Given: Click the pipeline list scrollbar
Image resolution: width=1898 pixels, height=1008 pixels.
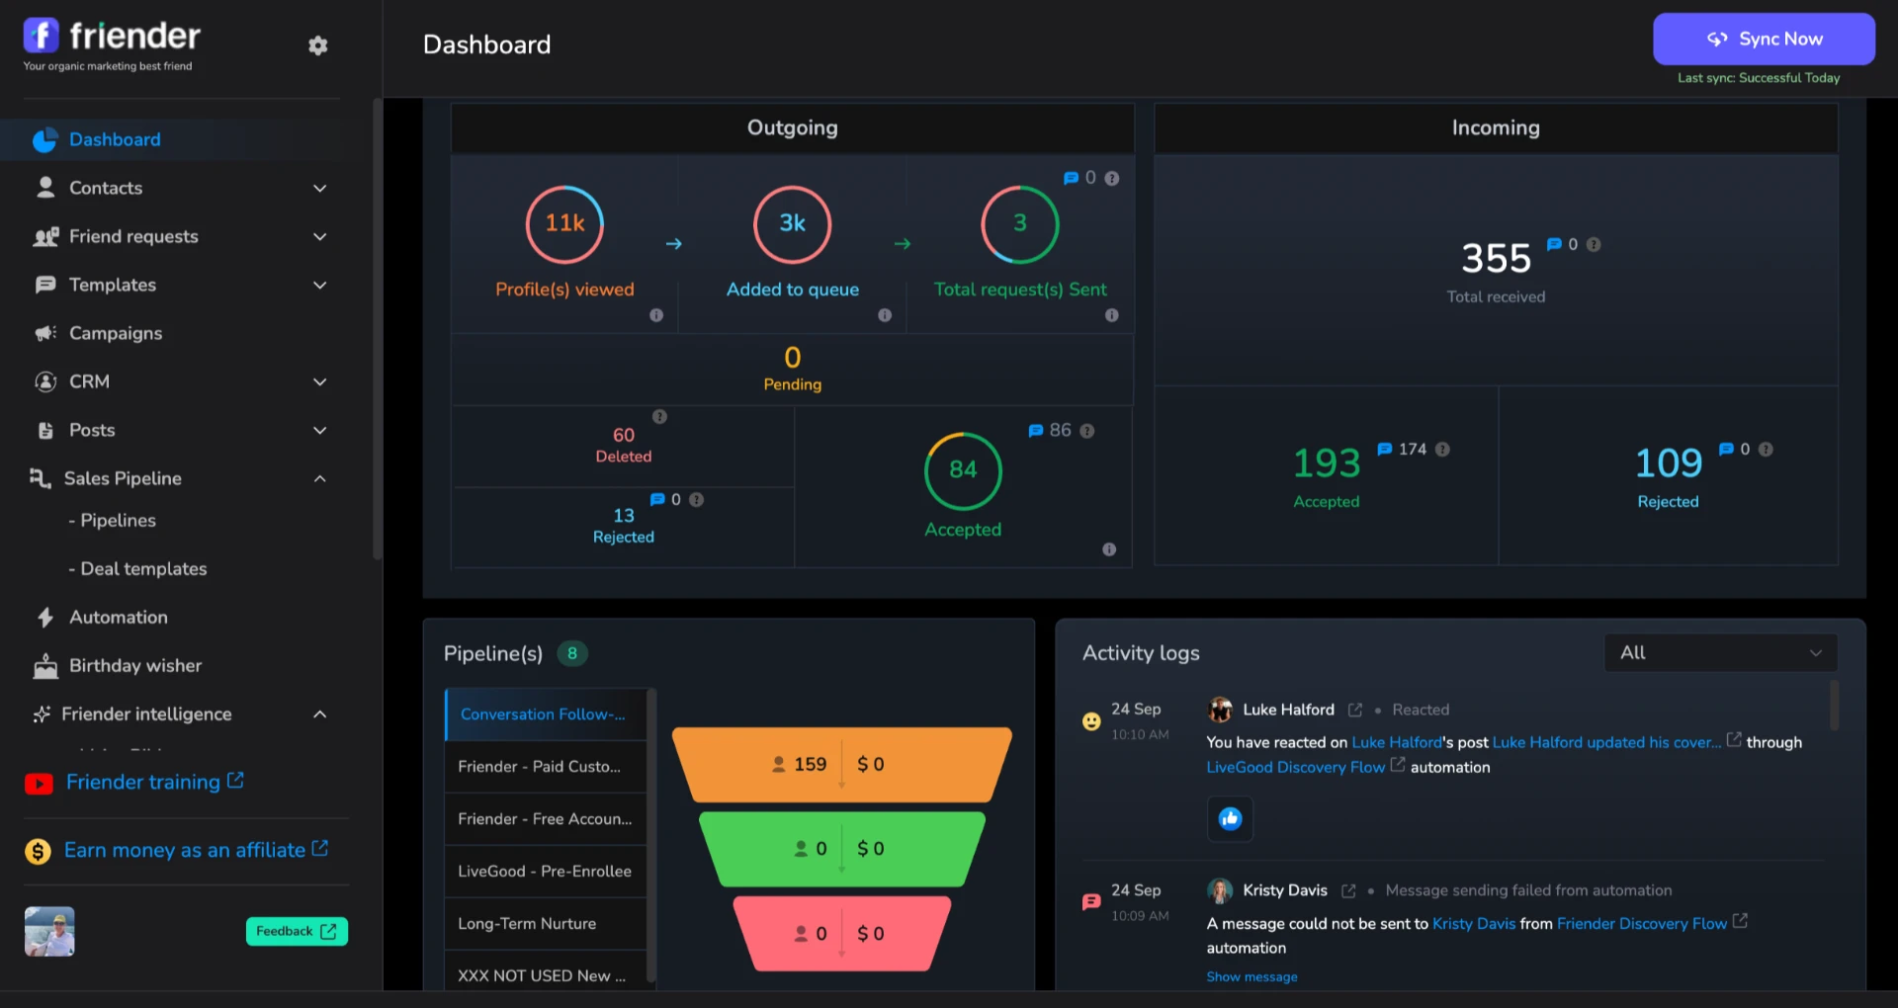Looking at the screenshot, I should 651,835.
